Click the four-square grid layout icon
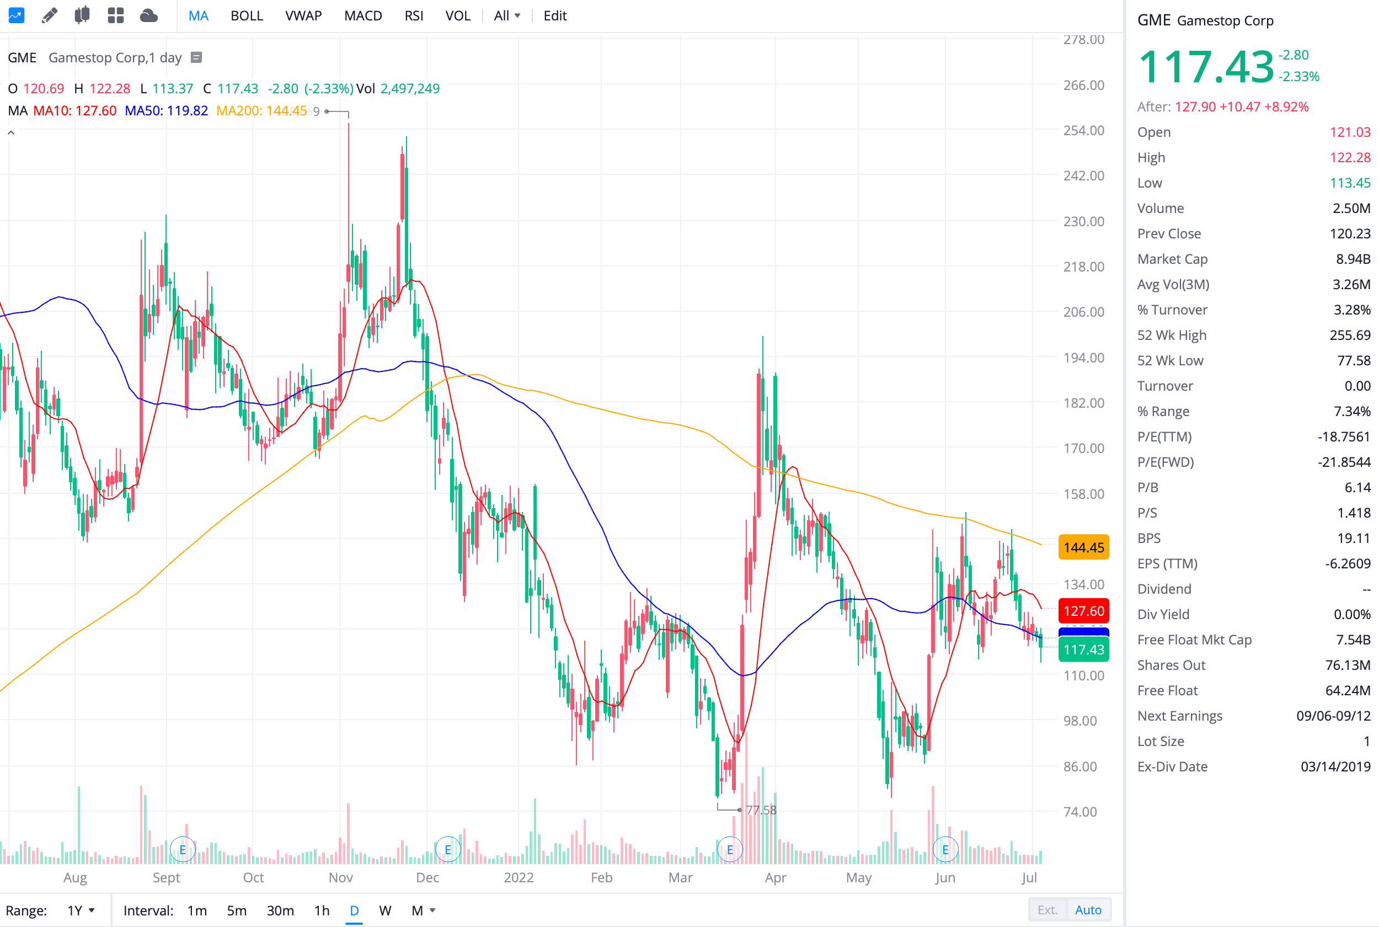The image size is (1379, 927). click(x=116, y=15)
